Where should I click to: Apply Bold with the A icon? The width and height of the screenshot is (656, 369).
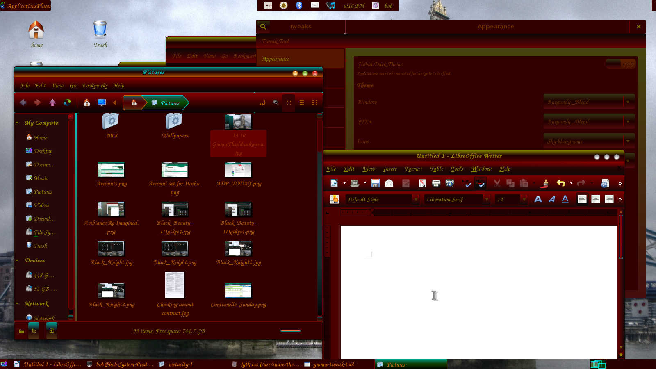point(538,199)
